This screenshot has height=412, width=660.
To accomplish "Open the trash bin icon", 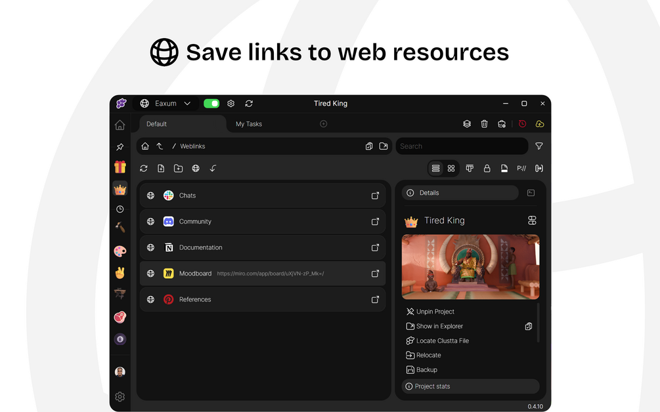I will click(484, 123).
